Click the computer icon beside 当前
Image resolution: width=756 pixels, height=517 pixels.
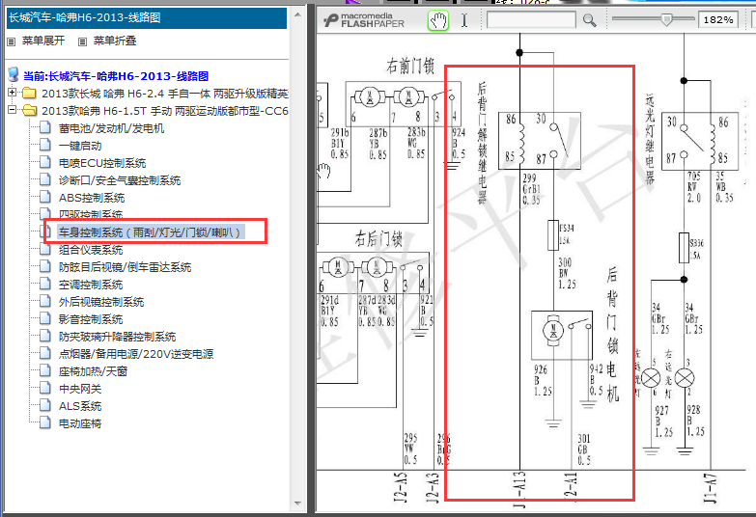coord(14,74)
